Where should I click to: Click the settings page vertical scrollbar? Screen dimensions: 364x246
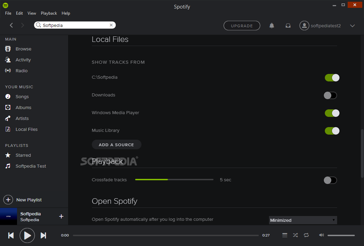point(362,153)
